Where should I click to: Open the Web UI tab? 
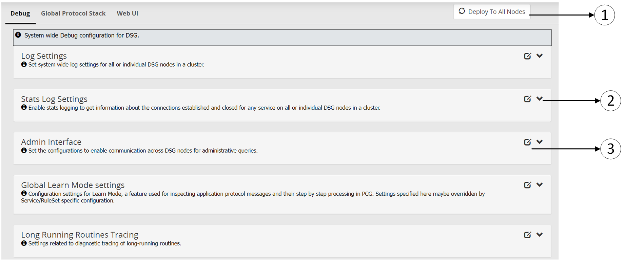(128, 14)
